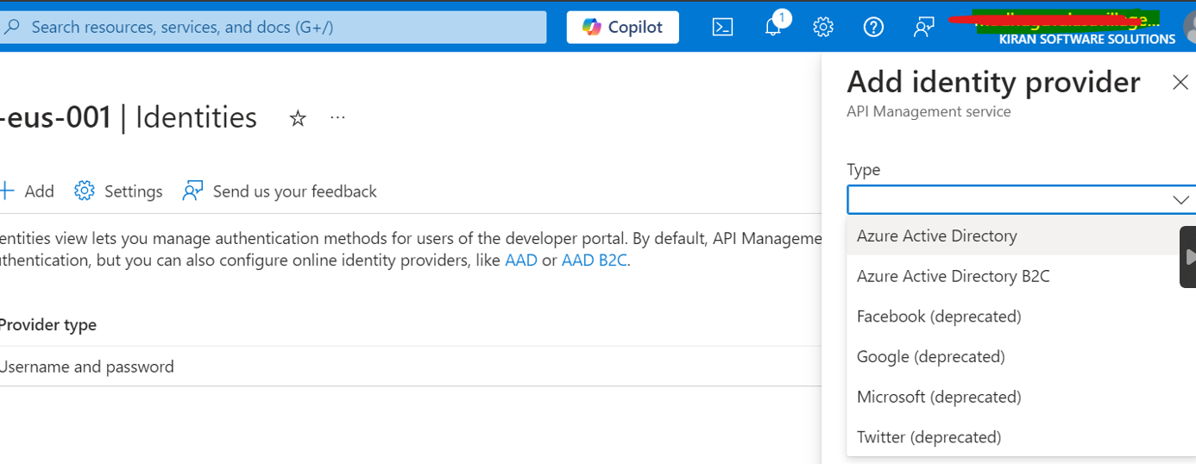
Task: Click the user account avatar
Action: click(x=1190, y=27)
